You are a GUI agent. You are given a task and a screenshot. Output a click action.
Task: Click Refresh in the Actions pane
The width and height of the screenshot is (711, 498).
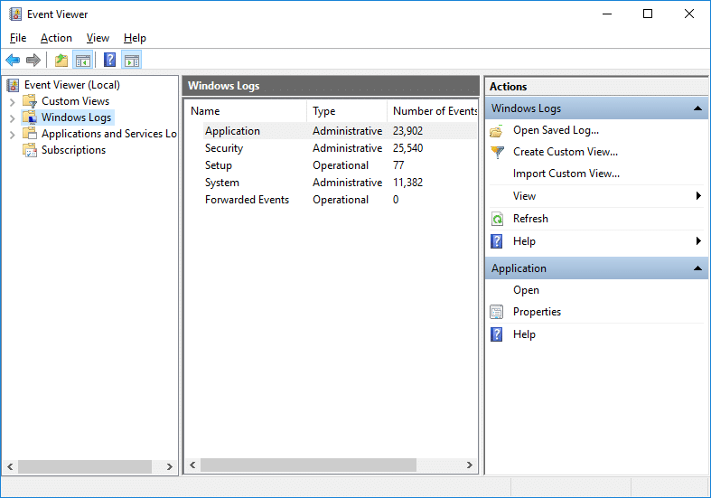[530, 219]
